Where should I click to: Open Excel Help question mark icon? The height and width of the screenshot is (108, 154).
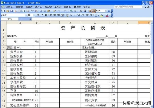click(109, 11)
